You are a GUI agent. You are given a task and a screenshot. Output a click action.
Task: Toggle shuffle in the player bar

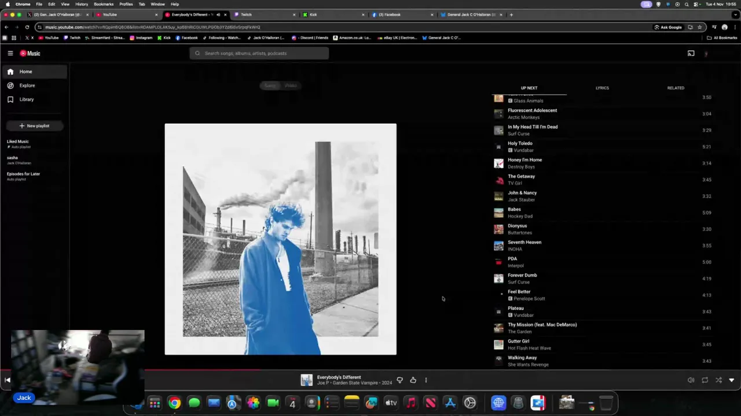(x=718, y=380)
